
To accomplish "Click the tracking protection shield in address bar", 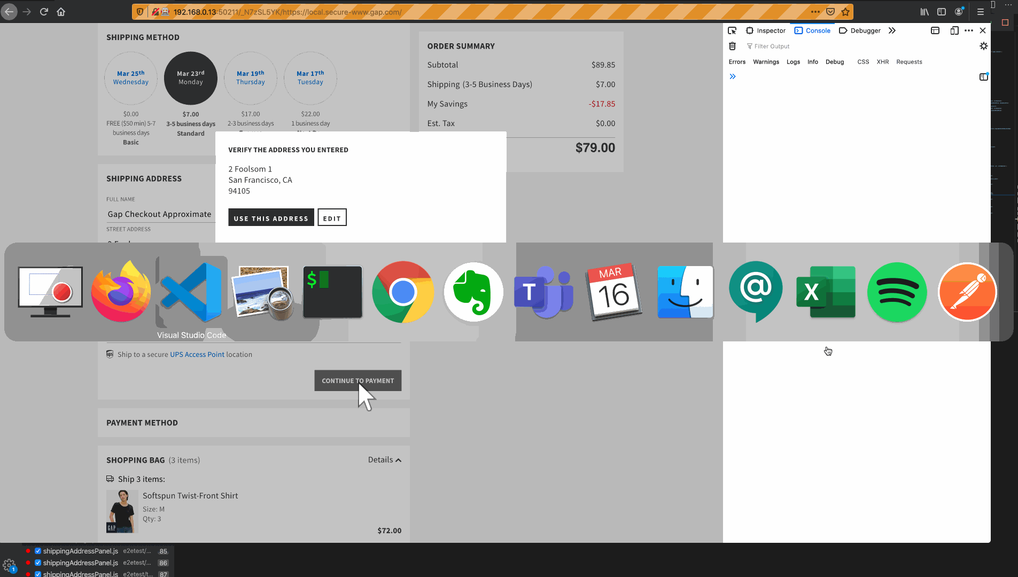I will coord(140,12).
